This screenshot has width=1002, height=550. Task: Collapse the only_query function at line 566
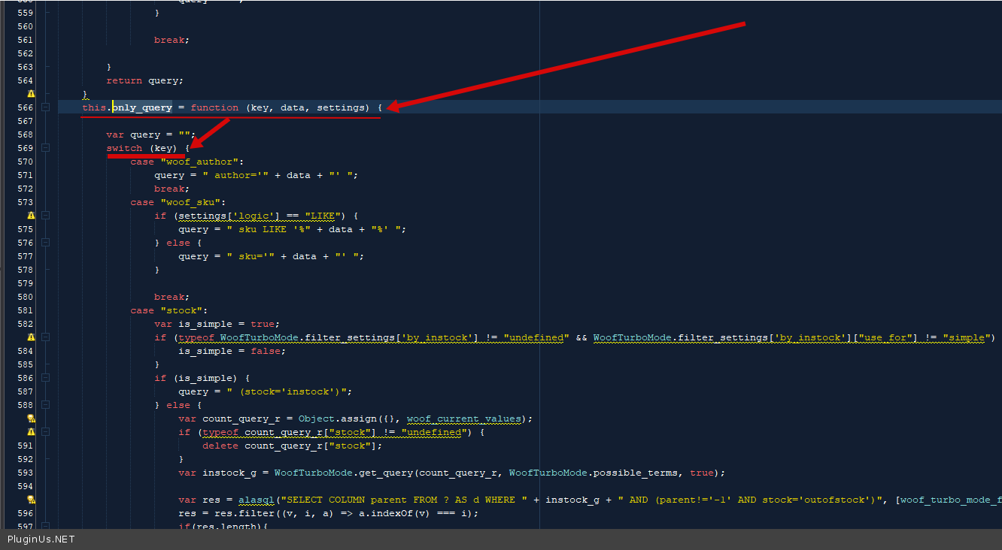[x=45, y=107]
